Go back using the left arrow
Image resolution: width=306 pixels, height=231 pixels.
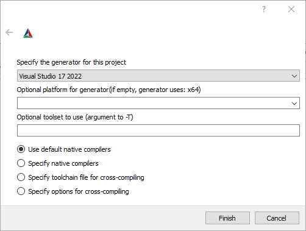pyautogui.click(x=9, y=32)
